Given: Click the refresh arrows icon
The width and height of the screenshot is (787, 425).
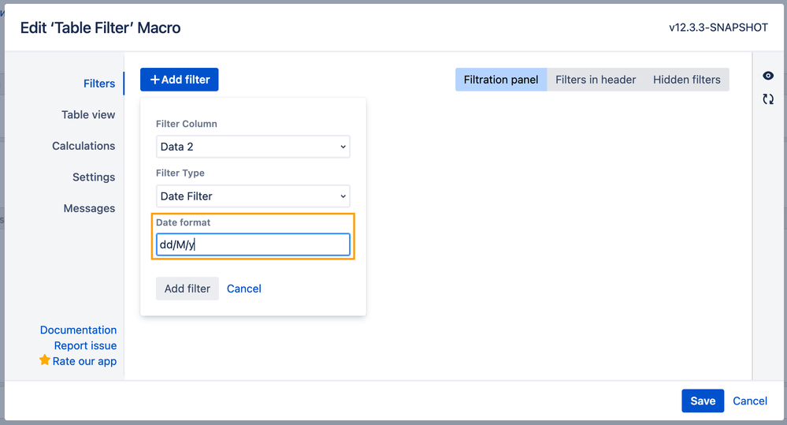Looking at the screenshot, I should [x=768, y=99].
